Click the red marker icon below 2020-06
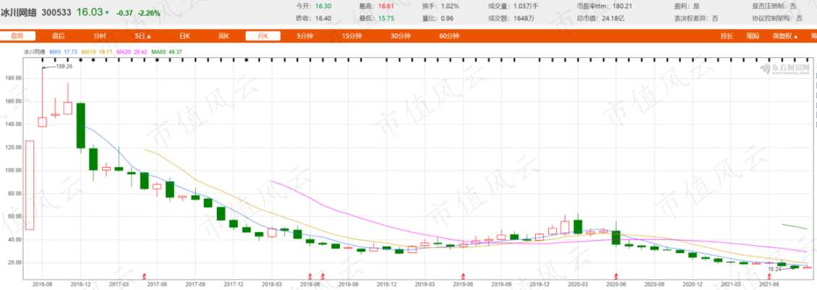This screenshot has height=290, width=817. [617, 274]
